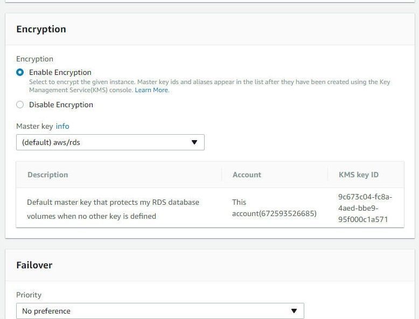The height and width of the screenshot is (319, 419).
Task: Click the Description column header
Action: (48, 175)
